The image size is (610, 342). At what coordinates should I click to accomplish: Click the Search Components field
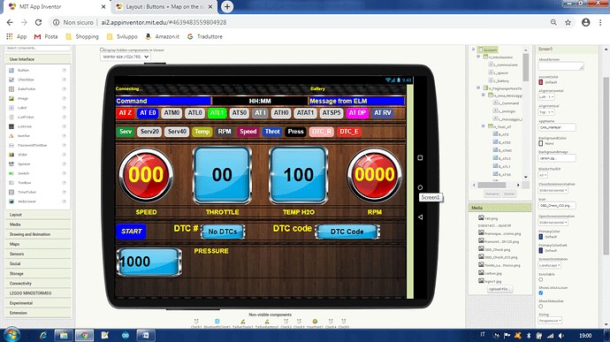tap(38, 49)
